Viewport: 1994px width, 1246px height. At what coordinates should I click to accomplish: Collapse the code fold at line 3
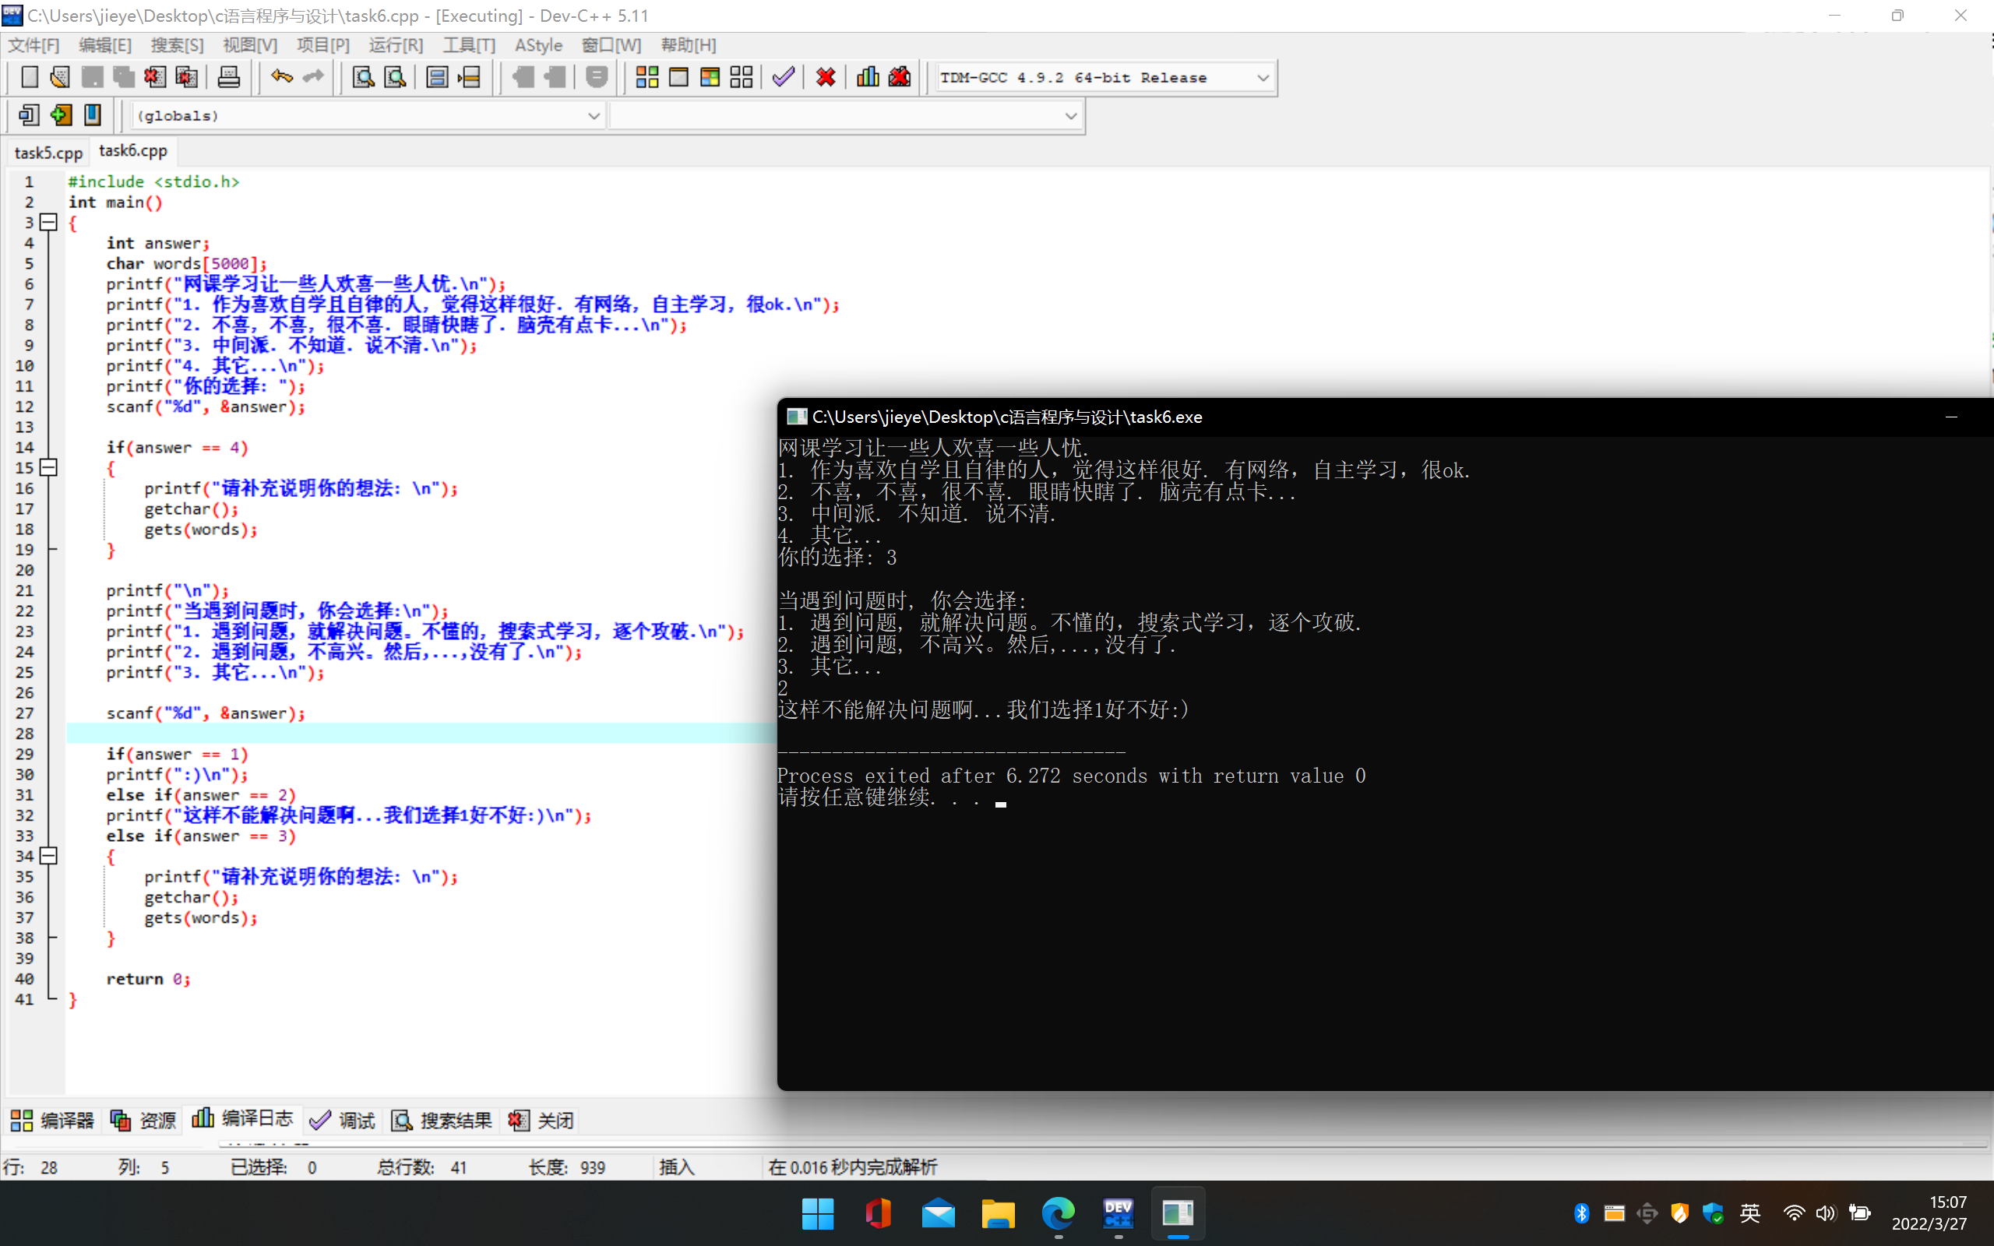[48, 222]
